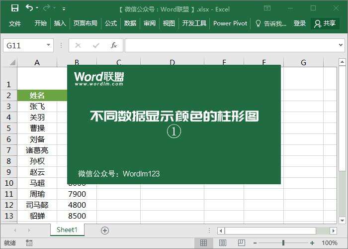Image resolution: width=348 pixels, height=249 pixels.
Task: Switch to the 插入 ribbon tab
Action: pos(60,23)
